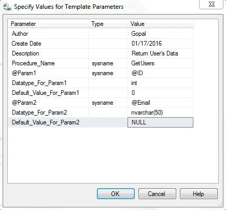Select the Procedure_Name value 'GetUsers'
The width and height of the screenshot is (226, 210).
pos(160,63)
